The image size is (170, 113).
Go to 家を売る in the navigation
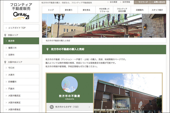[x=86, y=10]
